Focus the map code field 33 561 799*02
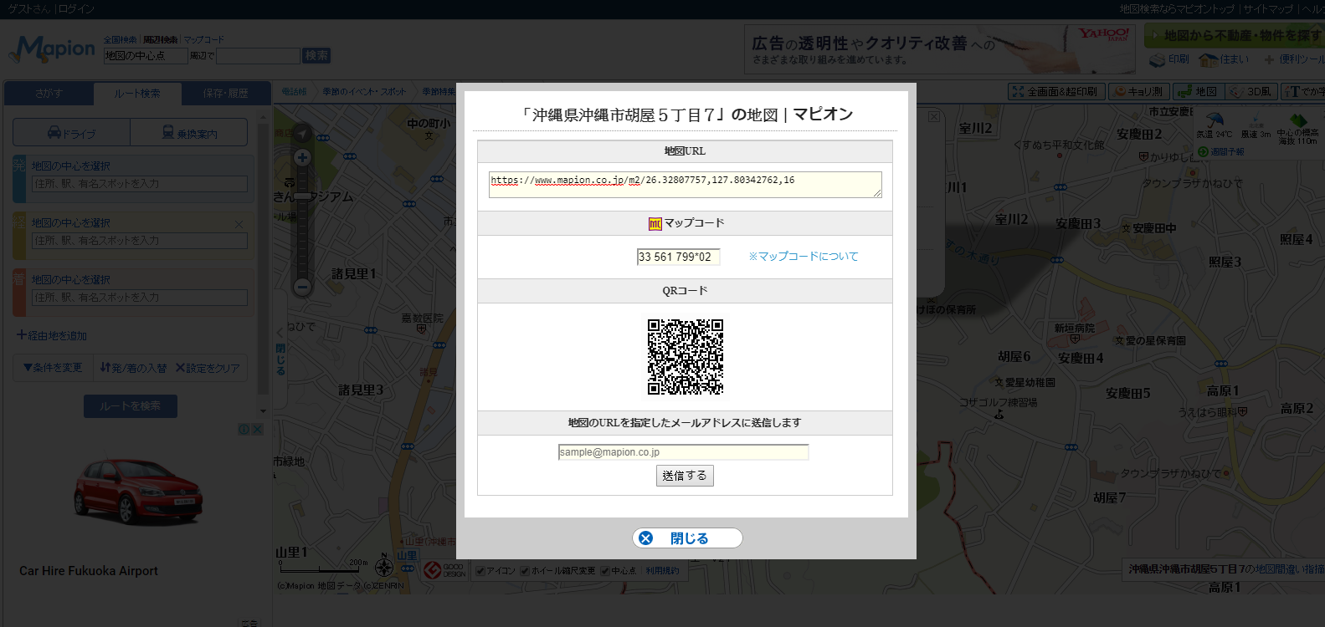This screenshot has width=1325, height=627. (678, 257)
